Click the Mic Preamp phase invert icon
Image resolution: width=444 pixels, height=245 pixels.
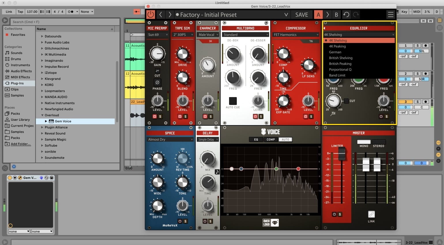157,82
